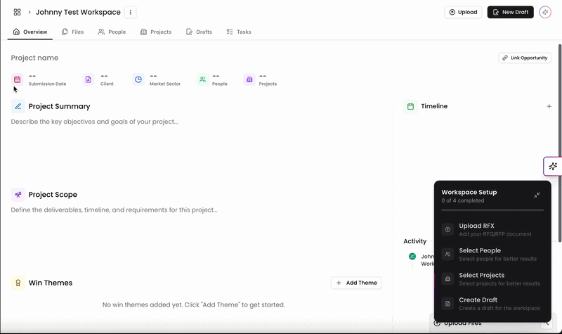Collapse the Workspace Setup panel
The image size is (562, 334).
tap(537, 195)
